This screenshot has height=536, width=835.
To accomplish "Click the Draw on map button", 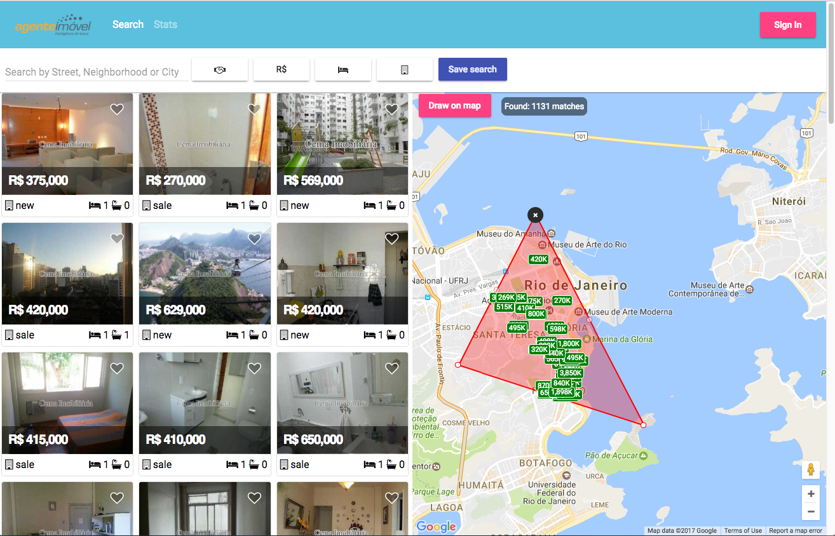I will (x=454, y=105).
